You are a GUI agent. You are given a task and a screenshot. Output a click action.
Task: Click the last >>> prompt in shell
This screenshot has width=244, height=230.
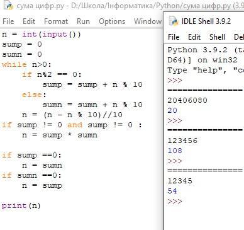[x=175, y=201]
